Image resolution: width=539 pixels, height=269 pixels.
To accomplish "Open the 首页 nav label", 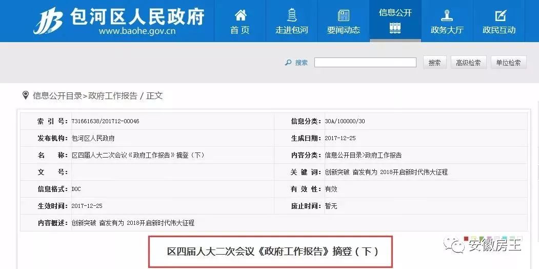I will pos(240,30).
